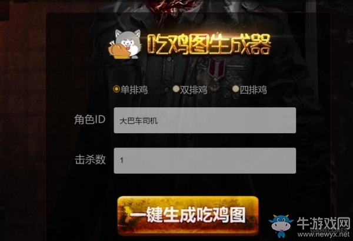Select the 单排鸡 radio button
Image resolution: width=353 pixels, height=241 pixels.
coord(116,89)
